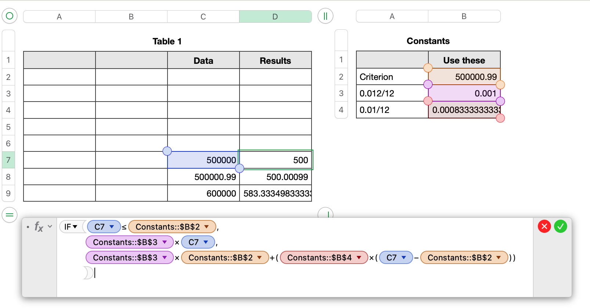Click Table 1 column-resize handle with two vertical bars
The image size is (590, 308).
[x=325, y=16]
